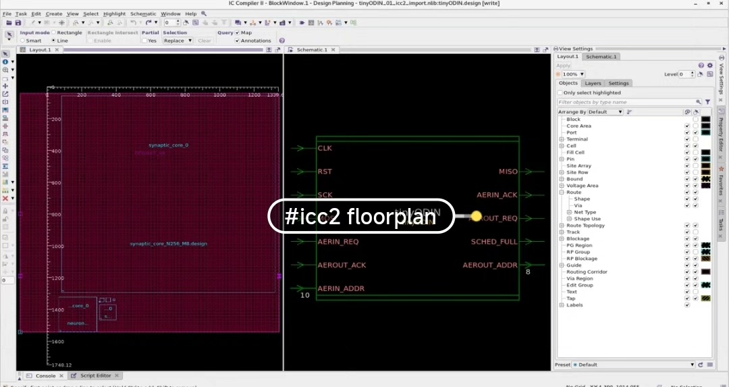Toggle the Partial Yes checkbox
The height and width of the screenshot is (387, 729).
click(144, 41)
